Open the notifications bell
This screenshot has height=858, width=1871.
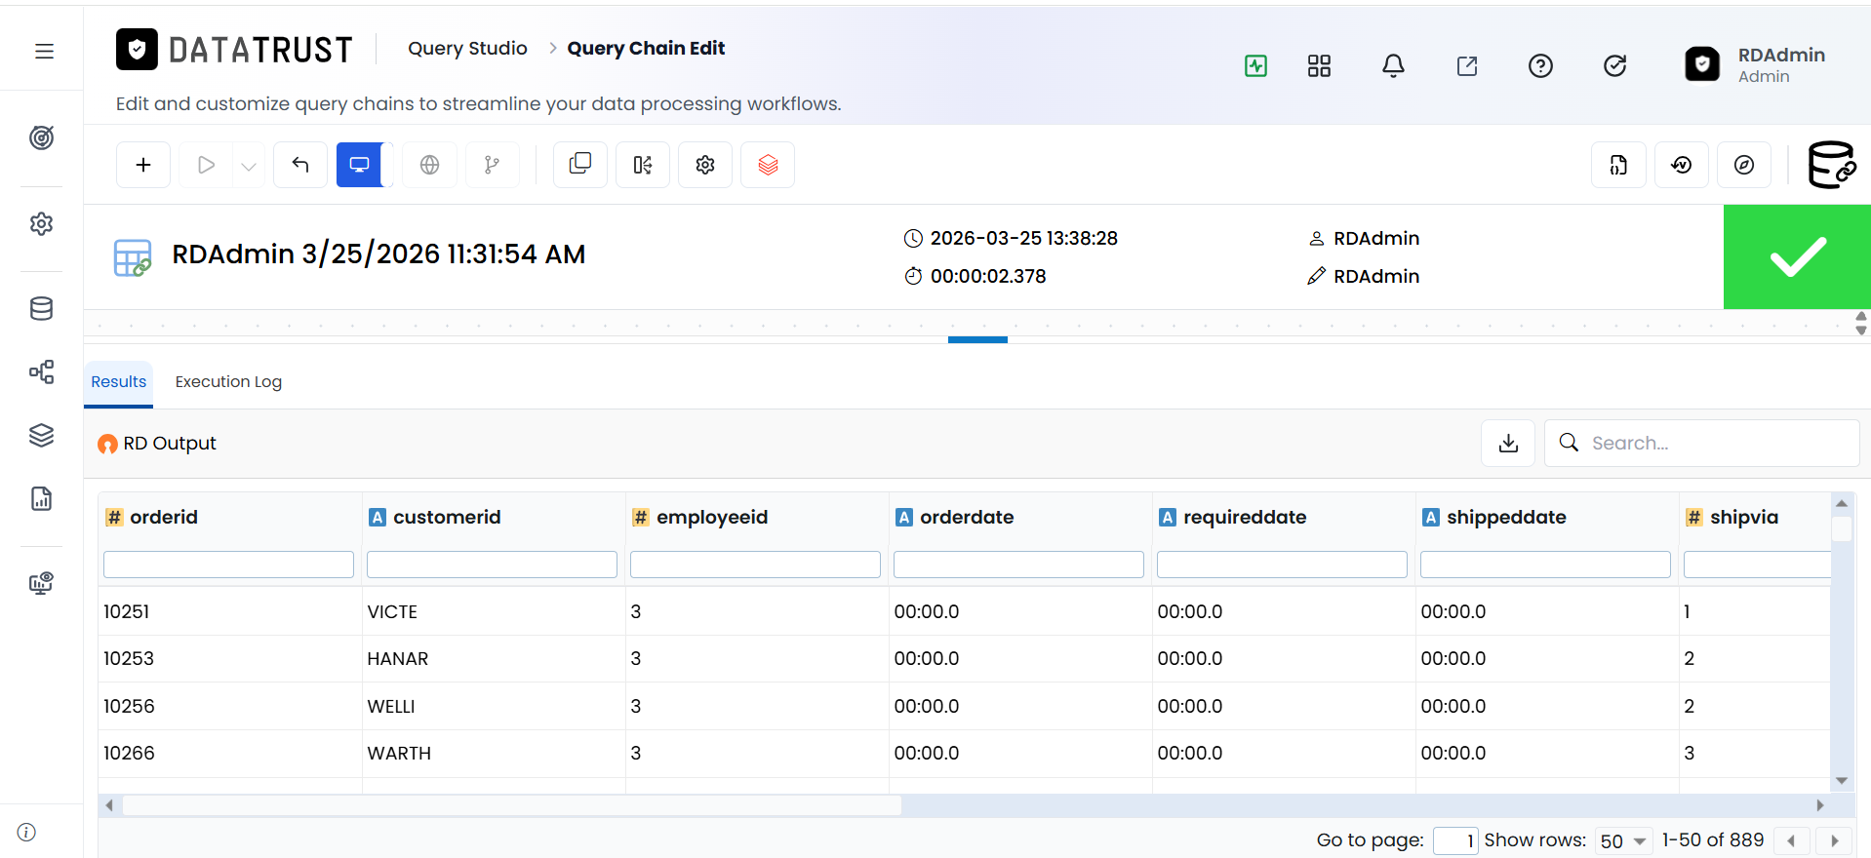[1393, 65]
